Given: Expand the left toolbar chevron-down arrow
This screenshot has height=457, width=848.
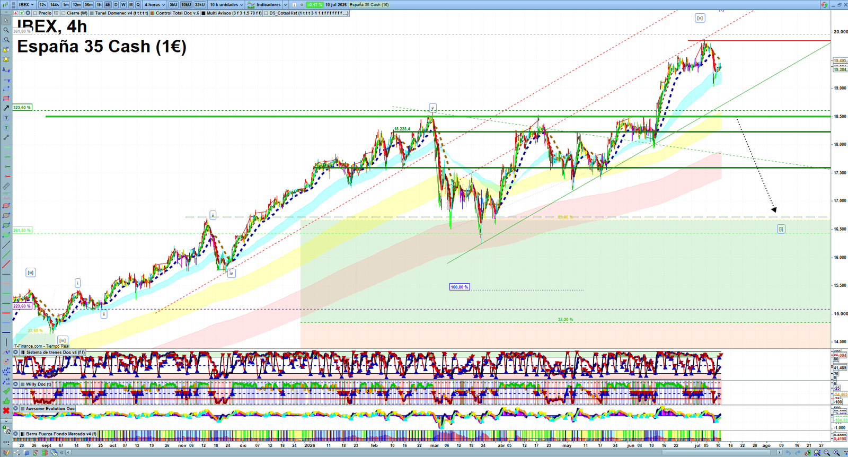Looking at the screenshot, I should (x=6, y=421).
